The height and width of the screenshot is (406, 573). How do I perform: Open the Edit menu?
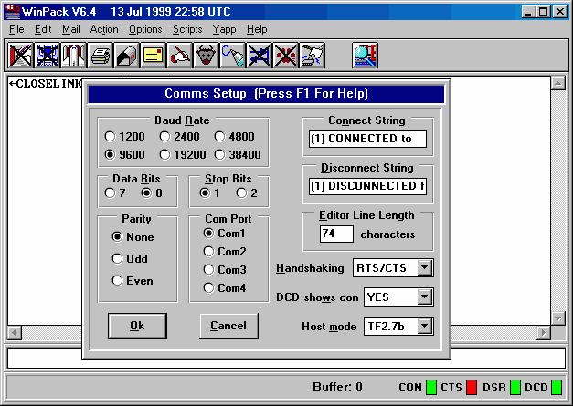tap(43, 29)
